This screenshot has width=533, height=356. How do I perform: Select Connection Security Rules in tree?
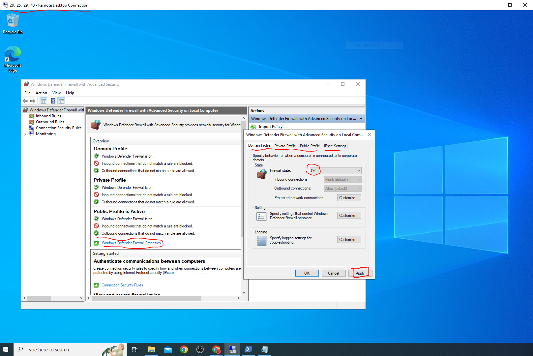58,128
